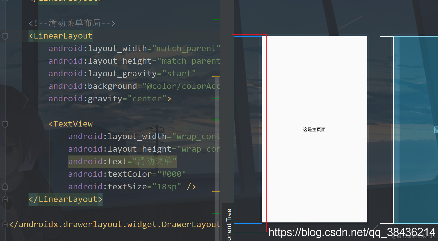Image resolution: width=438 pixels, height=241 pixels.
Task: Jump to yellow warning stripe near textSize line
Action: [216, 192]
